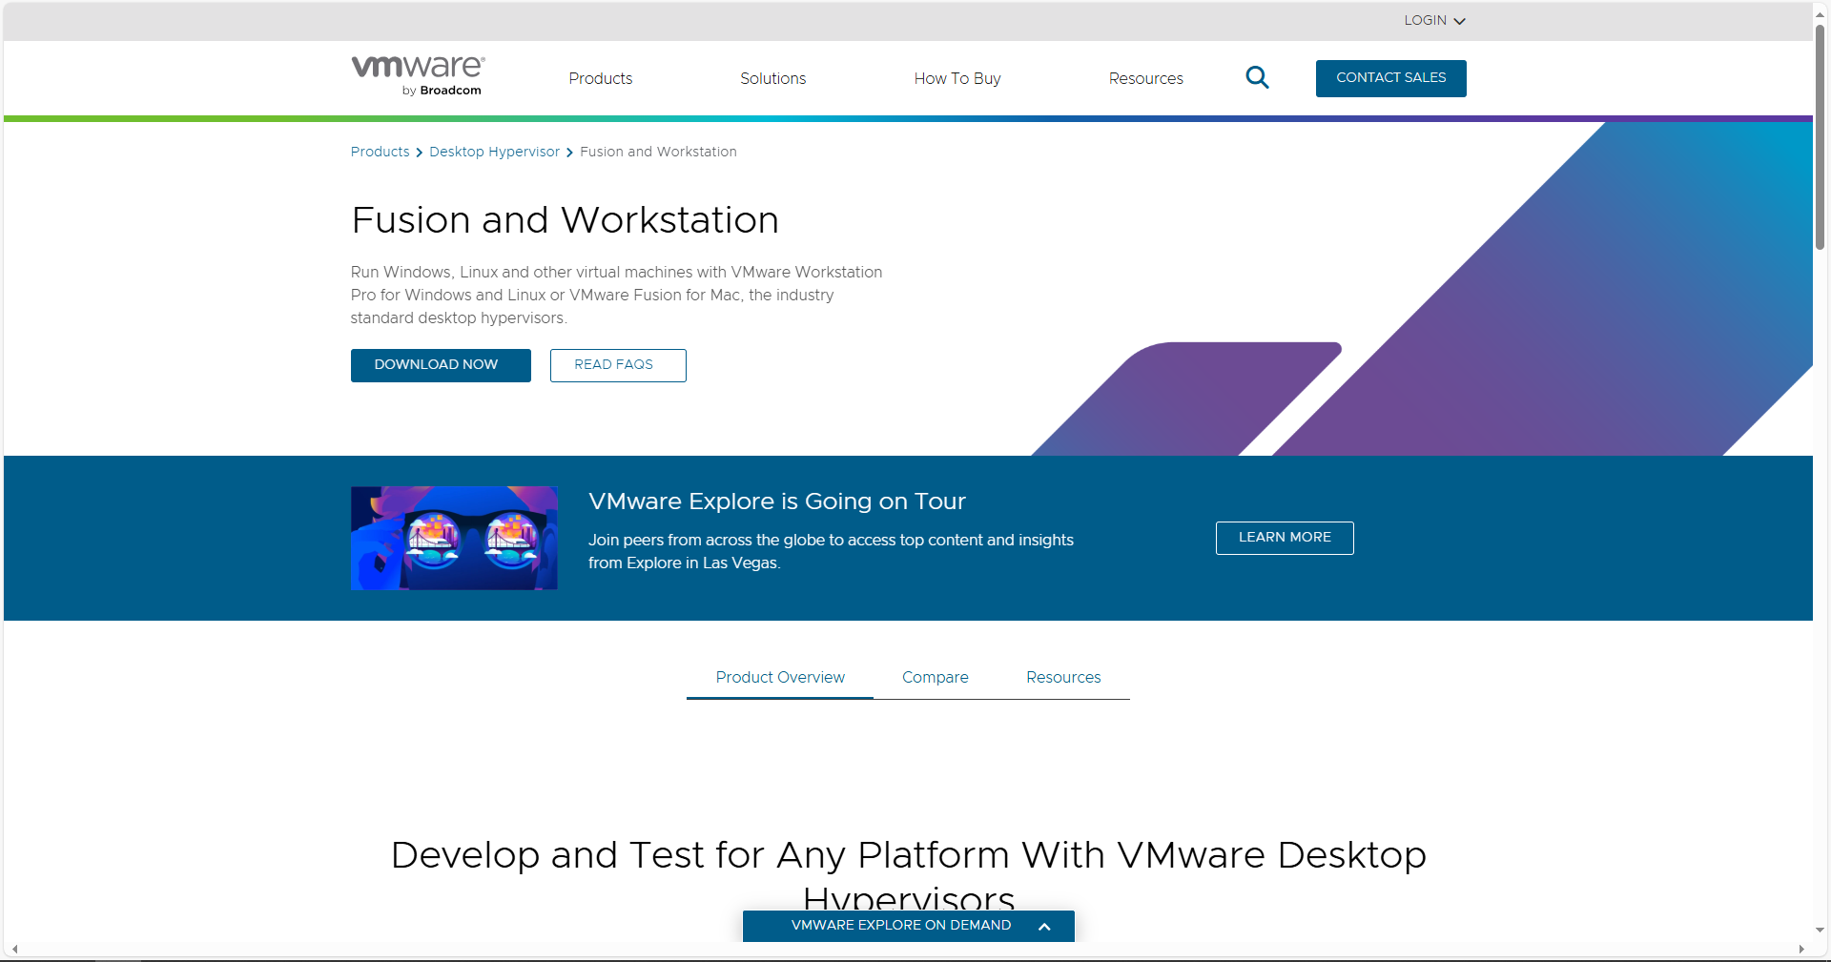Click the 'VMware Explore is Going on Tour' heading
The width and height of the screenshot is (1831, 962).
(x=777, y=501)
